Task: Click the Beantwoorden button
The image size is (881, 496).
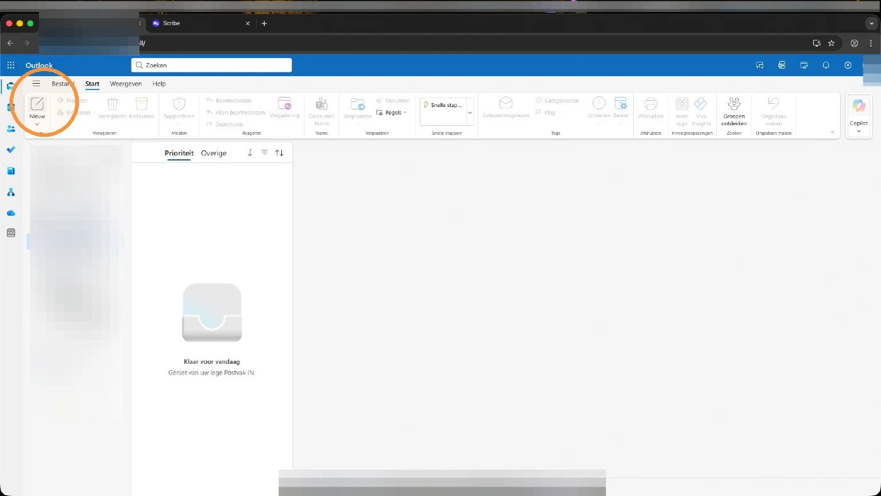Action: pyautogui.click(x=229, y=101)
